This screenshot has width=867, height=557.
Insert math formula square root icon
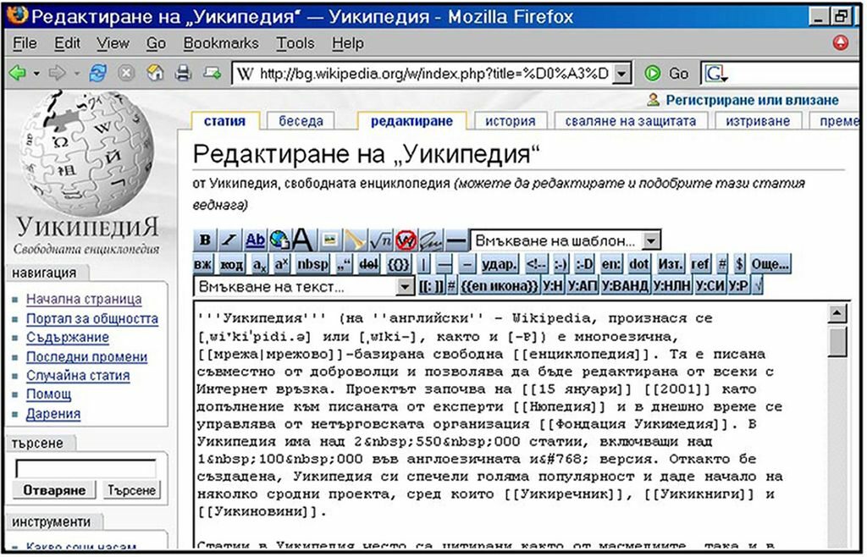pyautogui.click(x=380, y=240)
